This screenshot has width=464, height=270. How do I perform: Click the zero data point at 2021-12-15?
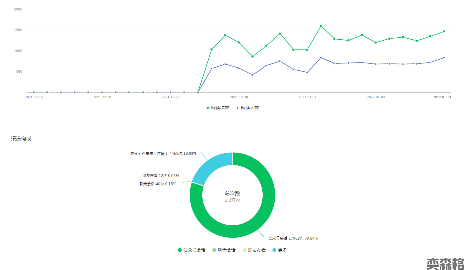pyautogui.click(x=34, y=92)
